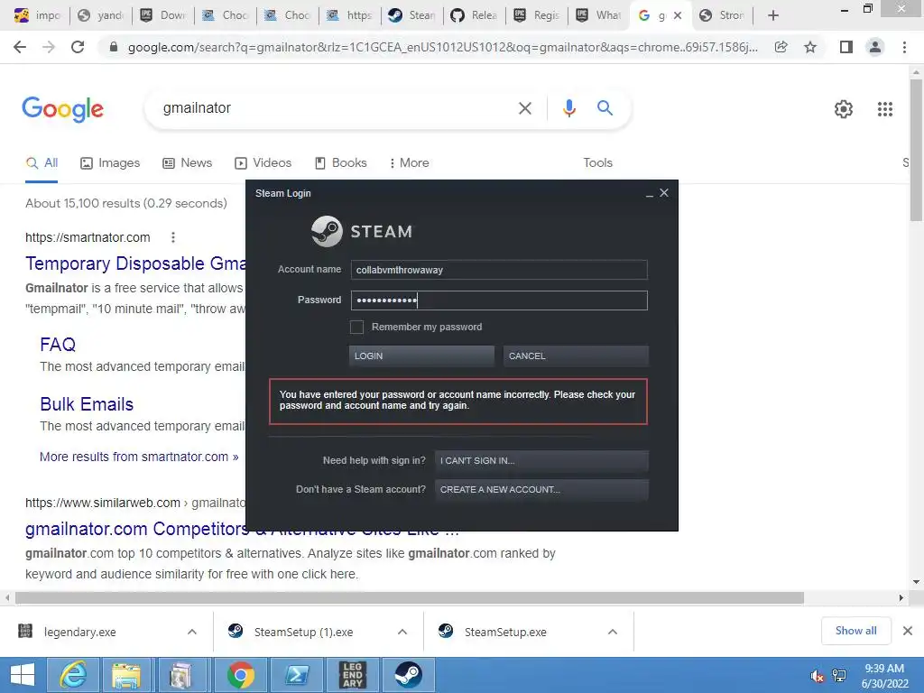Viewport: 924px width, 693px height.
Task: Open options for smartnator.com result
Action: coord(172,237)
